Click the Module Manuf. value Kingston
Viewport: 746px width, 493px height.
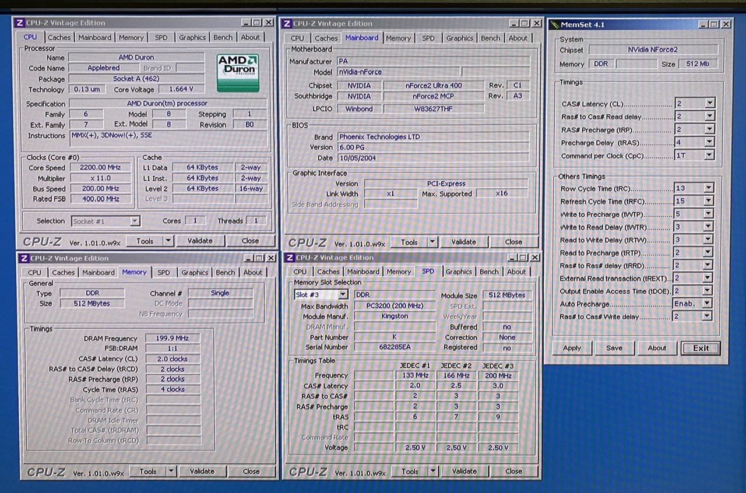[x=395, y=316]
